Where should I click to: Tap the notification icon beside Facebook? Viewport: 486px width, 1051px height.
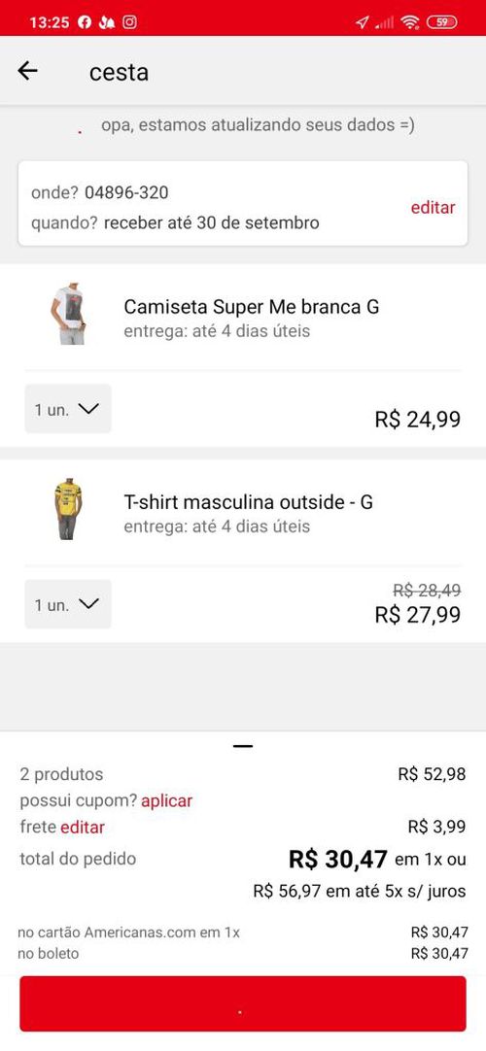107,22
